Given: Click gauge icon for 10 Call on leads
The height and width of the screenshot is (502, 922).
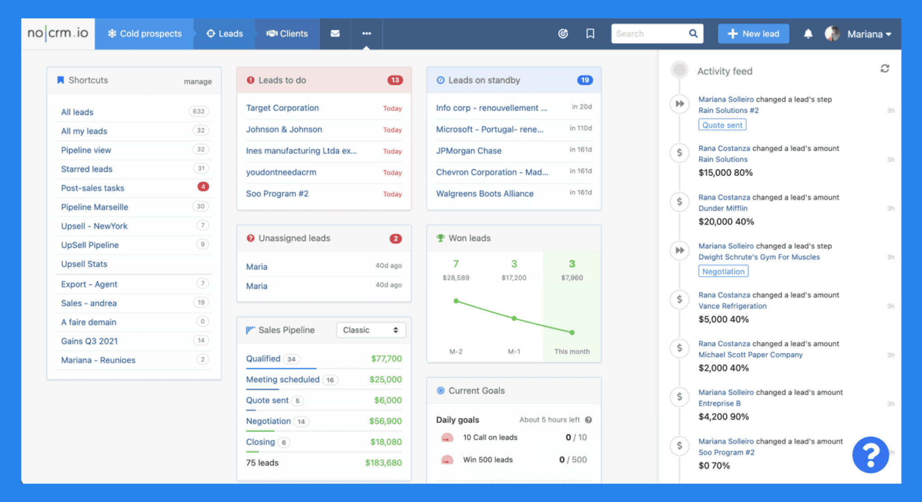Looking at the screenshot, I should [x=447, y=437].
